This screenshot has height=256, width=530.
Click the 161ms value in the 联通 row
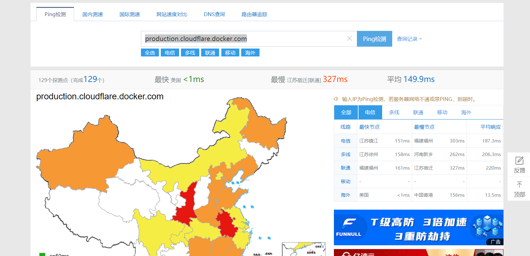[x=402, y=168]
